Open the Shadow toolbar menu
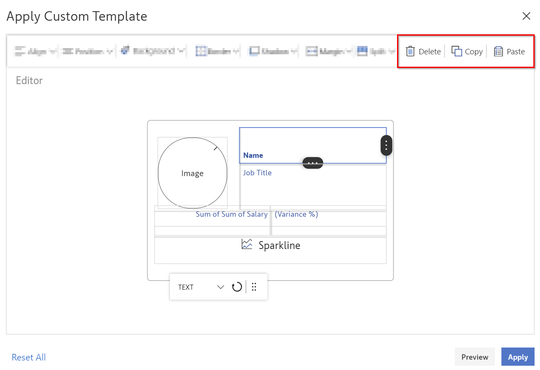This screenshot has height=370, width=540. point(273,51)
